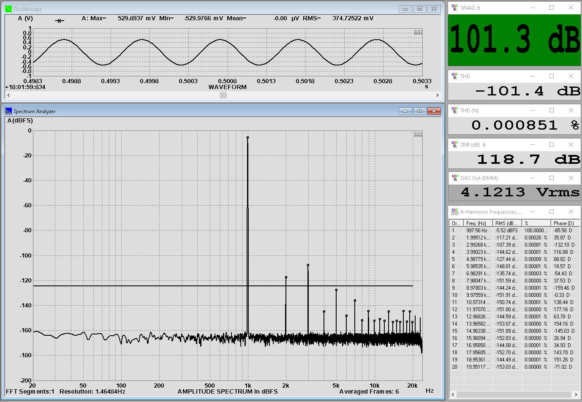This screenshot has height=402, width=582.
Task: Click the Or... order column header
Action: tap(457, 223)
